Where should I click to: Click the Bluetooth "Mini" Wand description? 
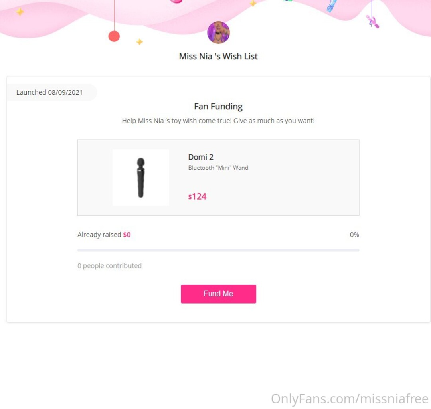click(218, 168)
